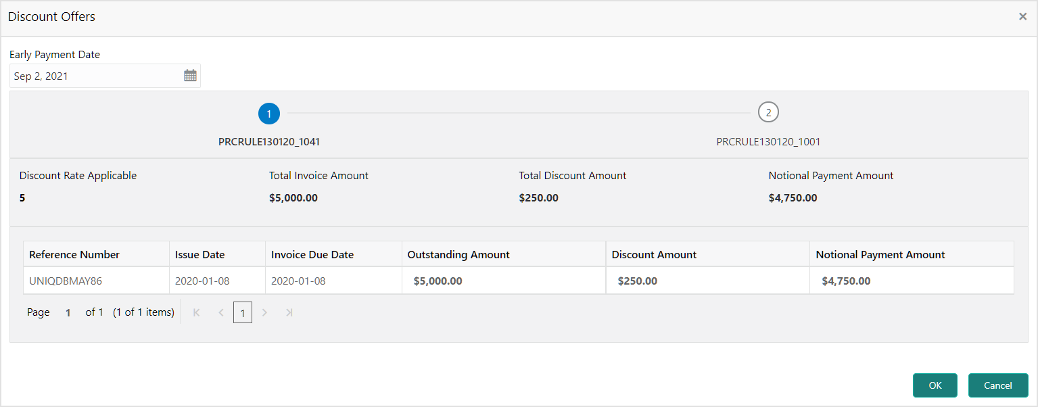The height and width of the screenshot is (407, 1038).
Task: Click the Cancel button
Action: tap(997, 385)
